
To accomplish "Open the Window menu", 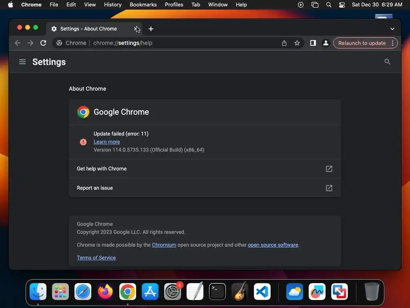I will click(x=218, y=5).
